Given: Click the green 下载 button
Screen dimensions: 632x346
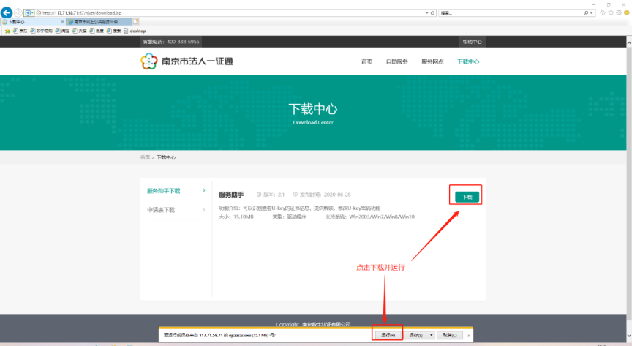Looking at the screenshot, I should coord(467,197).
